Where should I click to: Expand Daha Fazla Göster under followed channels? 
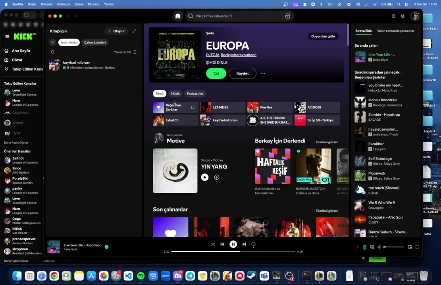(16, 142)
